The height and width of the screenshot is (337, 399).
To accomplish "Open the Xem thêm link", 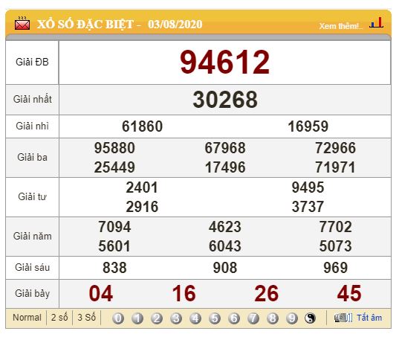I will [x=341, y=26].
